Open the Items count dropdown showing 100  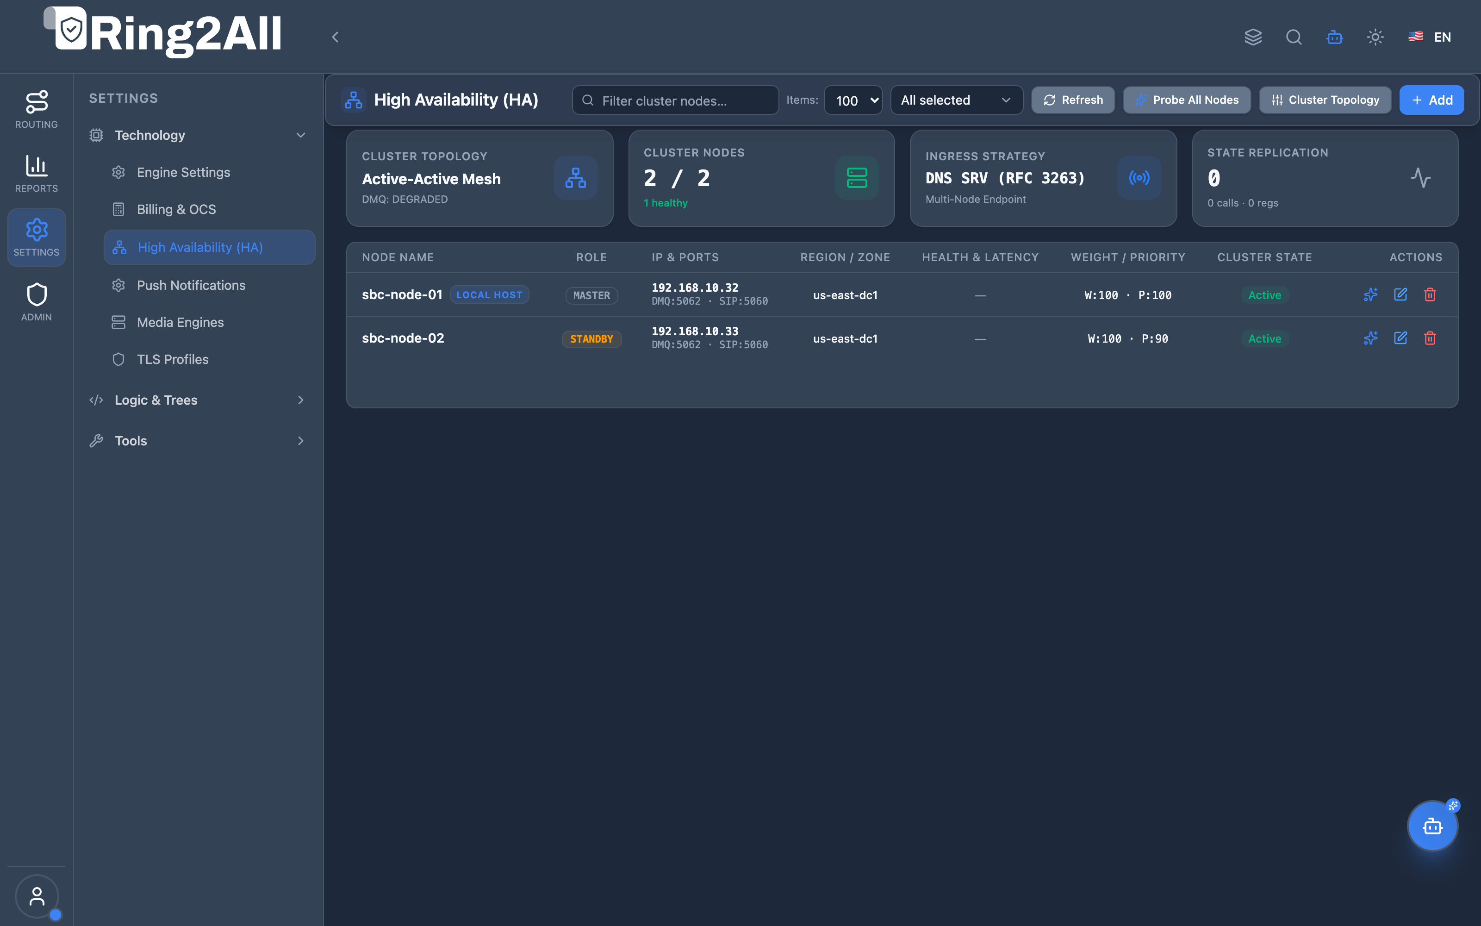853,100
